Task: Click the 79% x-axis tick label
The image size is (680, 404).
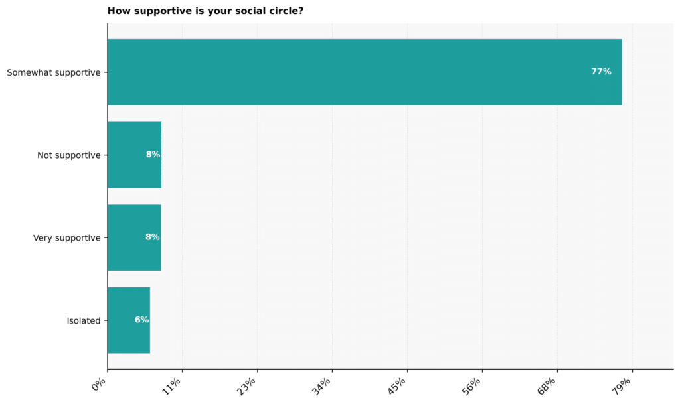Action: tap(622, 386)
